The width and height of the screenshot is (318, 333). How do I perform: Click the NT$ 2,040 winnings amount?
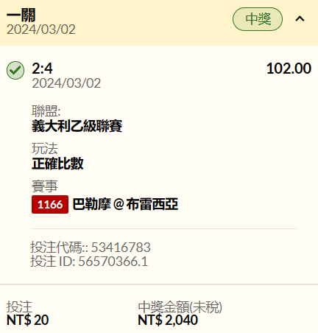tap(168, 320)
